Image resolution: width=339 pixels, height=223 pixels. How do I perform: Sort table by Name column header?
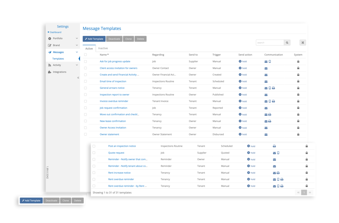pos(104,55)
